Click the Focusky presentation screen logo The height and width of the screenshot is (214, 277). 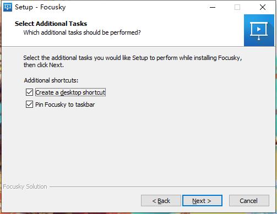(x=259, y=30)
